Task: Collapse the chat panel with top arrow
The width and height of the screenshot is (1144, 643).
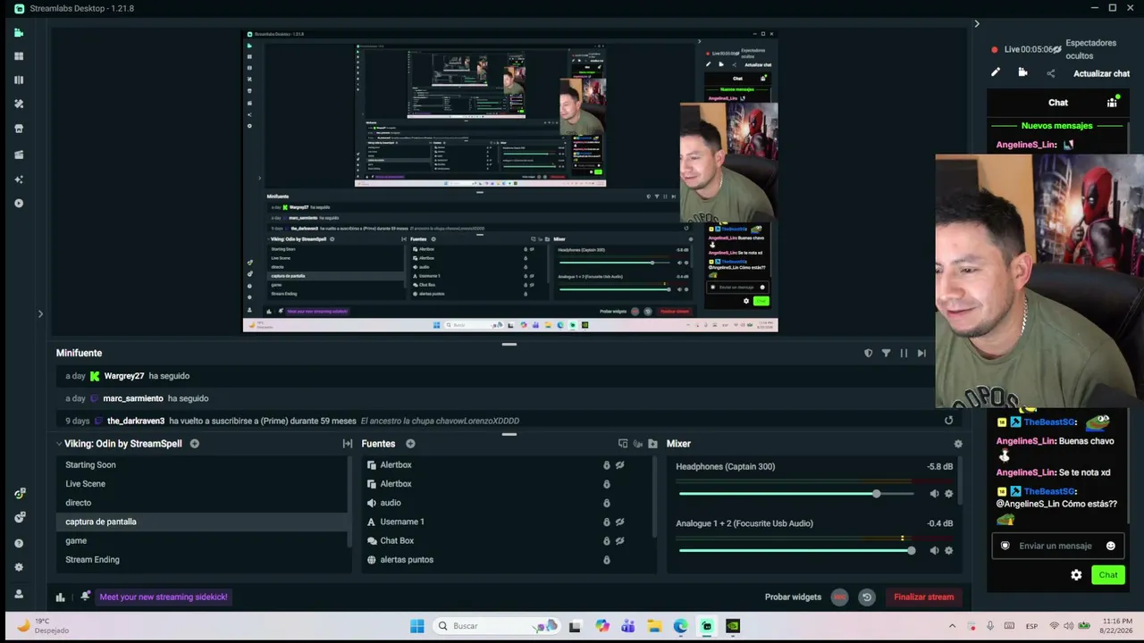Action: (977, 24)
